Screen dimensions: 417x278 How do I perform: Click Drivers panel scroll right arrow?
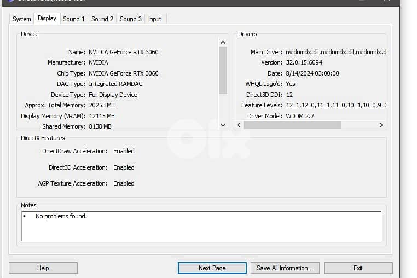pyautogui.click(x=381, y=125)
